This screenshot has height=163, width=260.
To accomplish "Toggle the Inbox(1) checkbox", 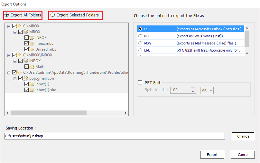I will pyautogui.click(x=26, y=84).
